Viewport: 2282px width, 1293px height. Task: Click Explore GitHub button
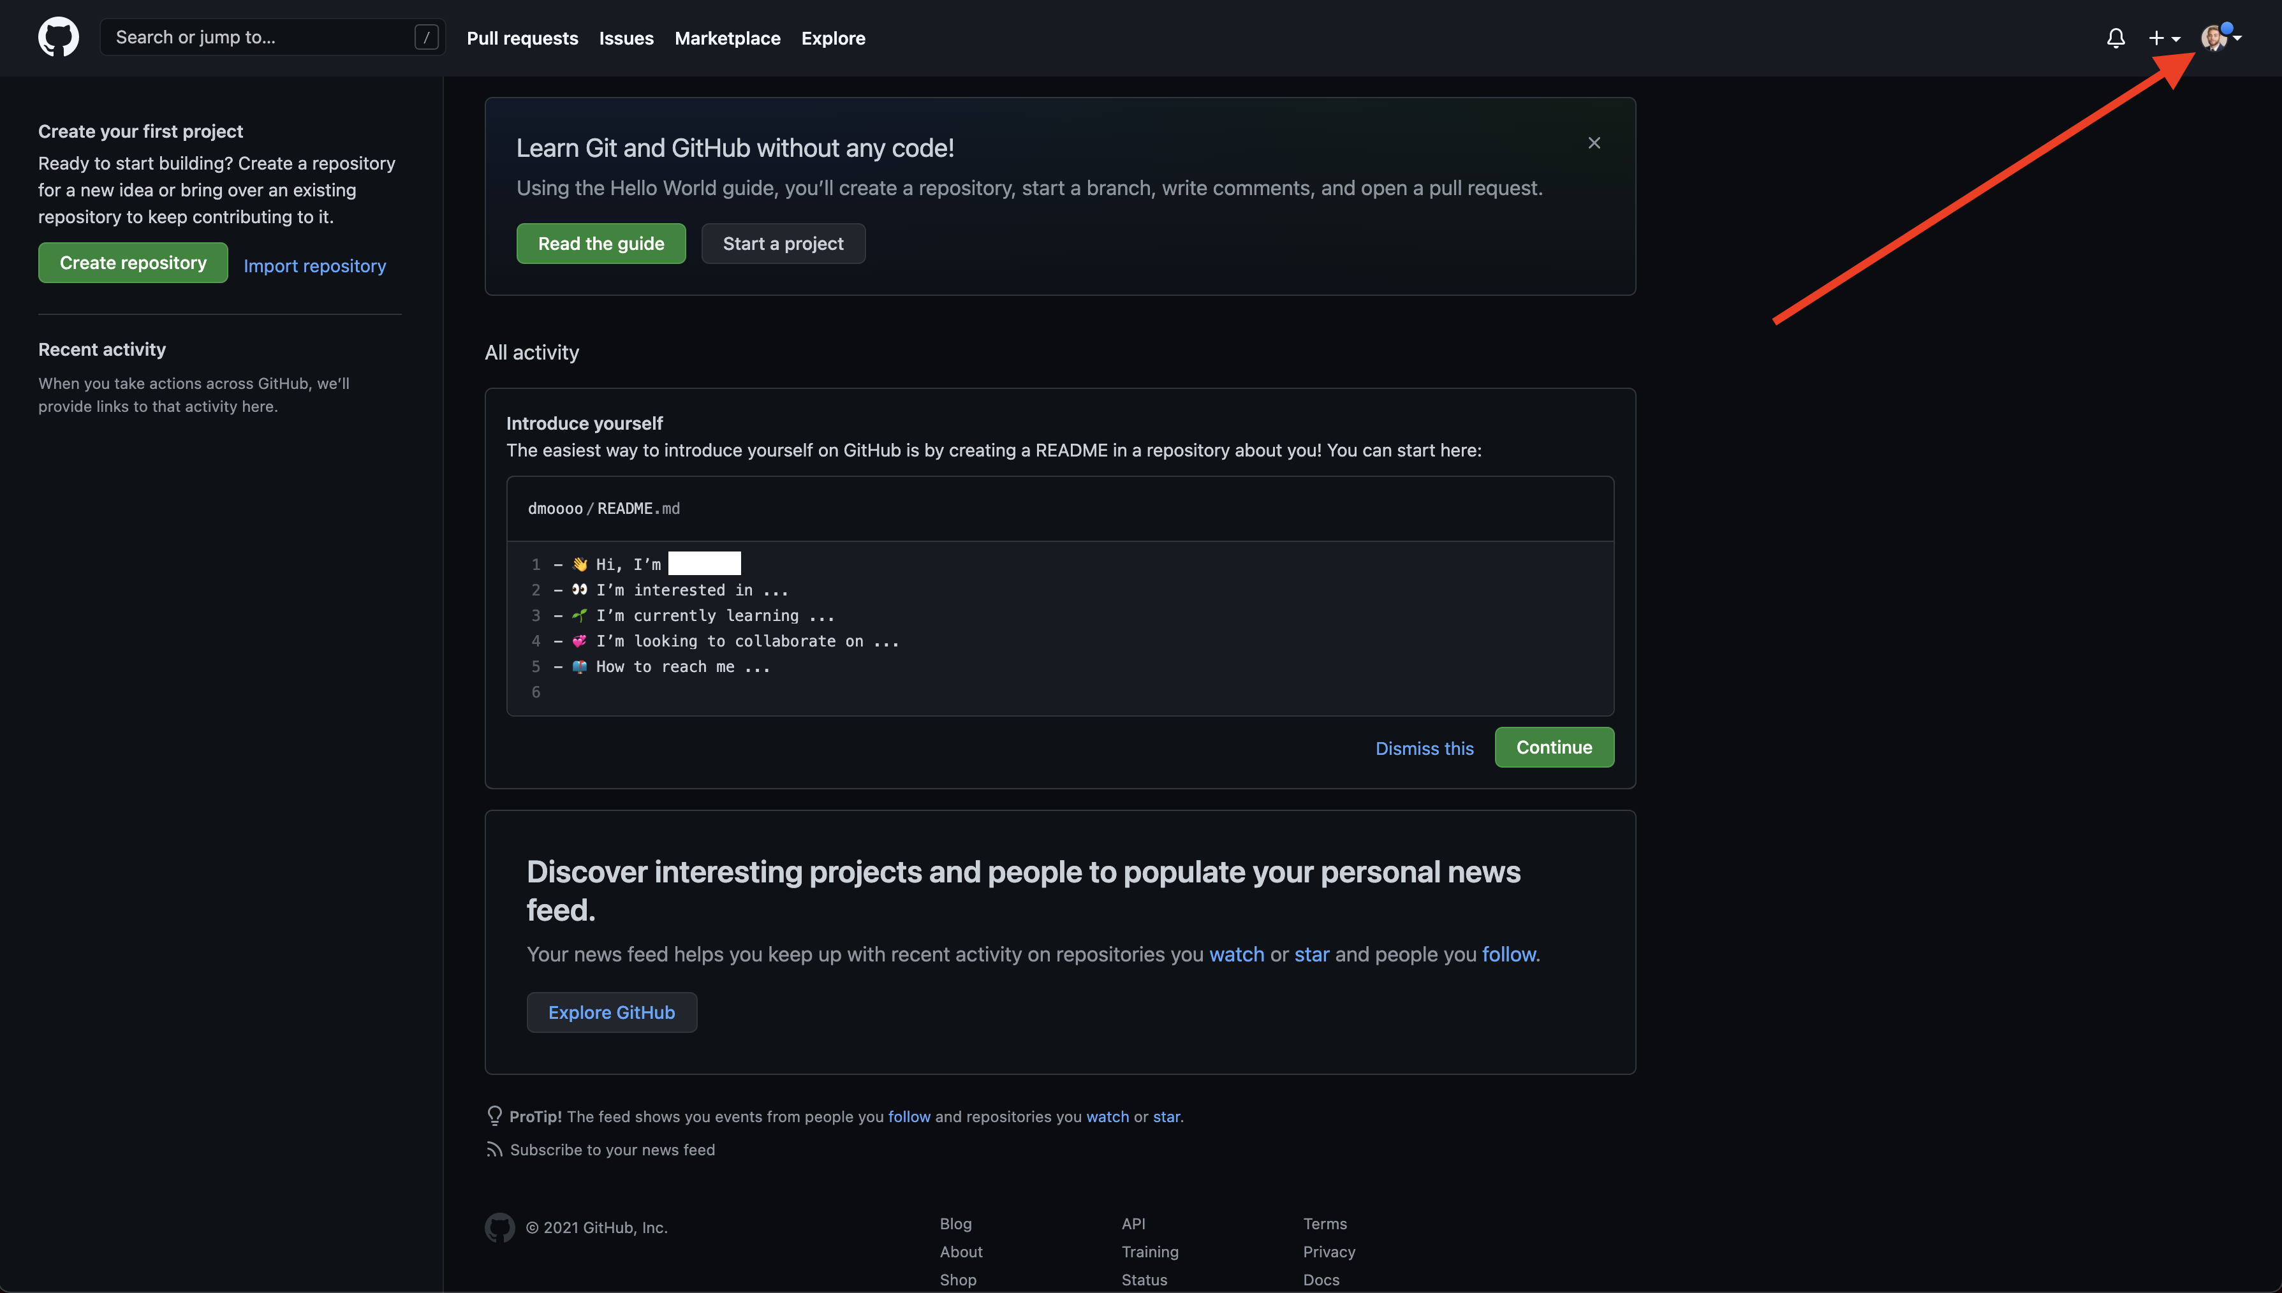pyautogui.click(x=612, y=1012)
